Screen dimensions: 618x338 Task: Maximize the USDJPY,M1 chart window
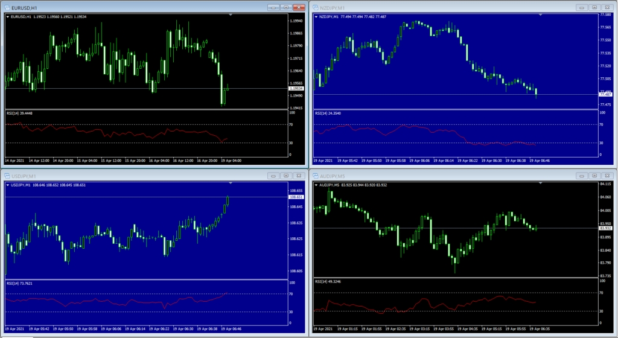pos(285,176)
